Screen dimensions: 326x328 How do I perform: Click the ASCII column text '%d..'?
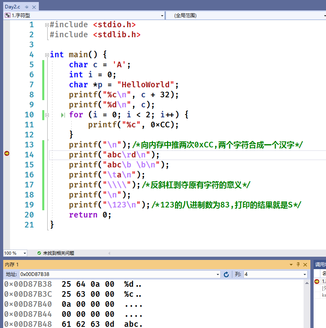coord(133,284)
